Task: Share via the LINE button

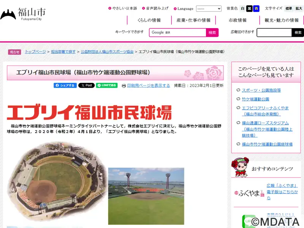Action: click(x=107, y=85)
